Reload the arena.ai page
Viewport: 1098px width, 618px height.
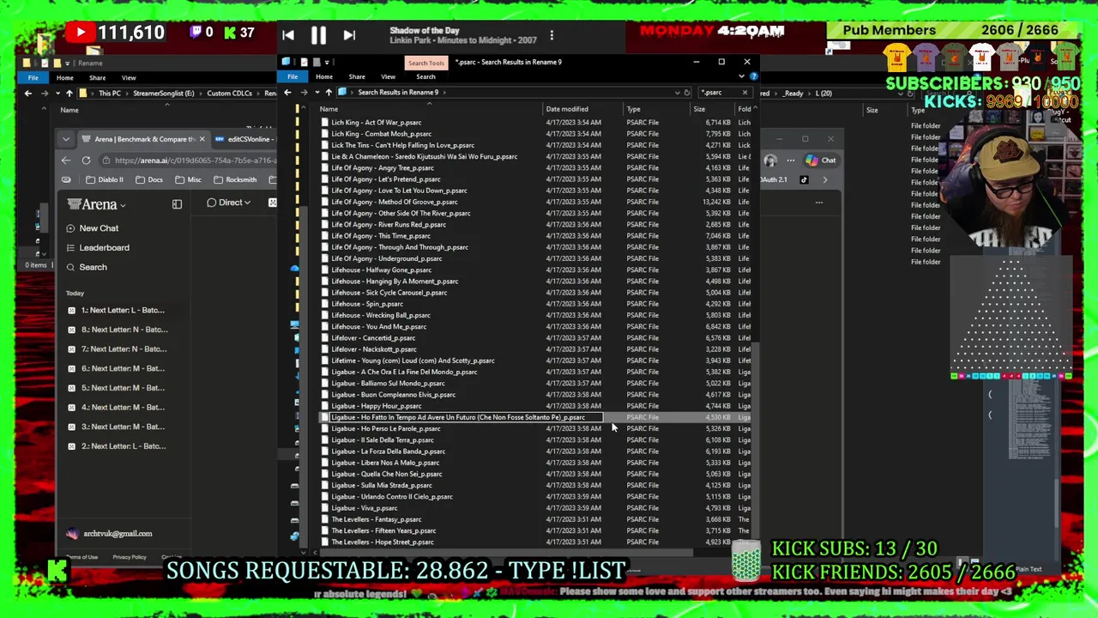coord(86,161)
